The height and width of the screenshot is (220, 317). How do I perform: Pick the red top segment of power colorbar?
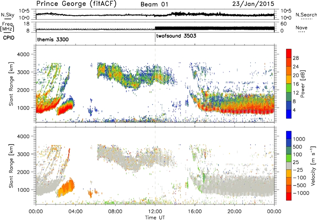[x=289, y=53]
